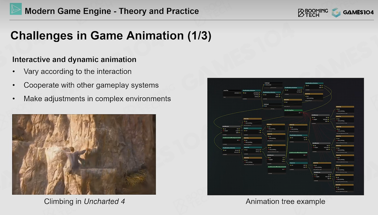This screenshot has width=378, height=215.
Task: Click the Uncharted 4 climbing screenshot
Action: (x=84, y=154)
